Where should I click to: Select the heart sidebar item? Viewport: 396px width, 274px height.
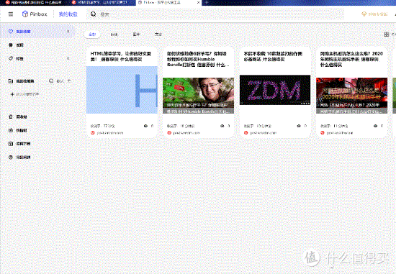(38, 32)
